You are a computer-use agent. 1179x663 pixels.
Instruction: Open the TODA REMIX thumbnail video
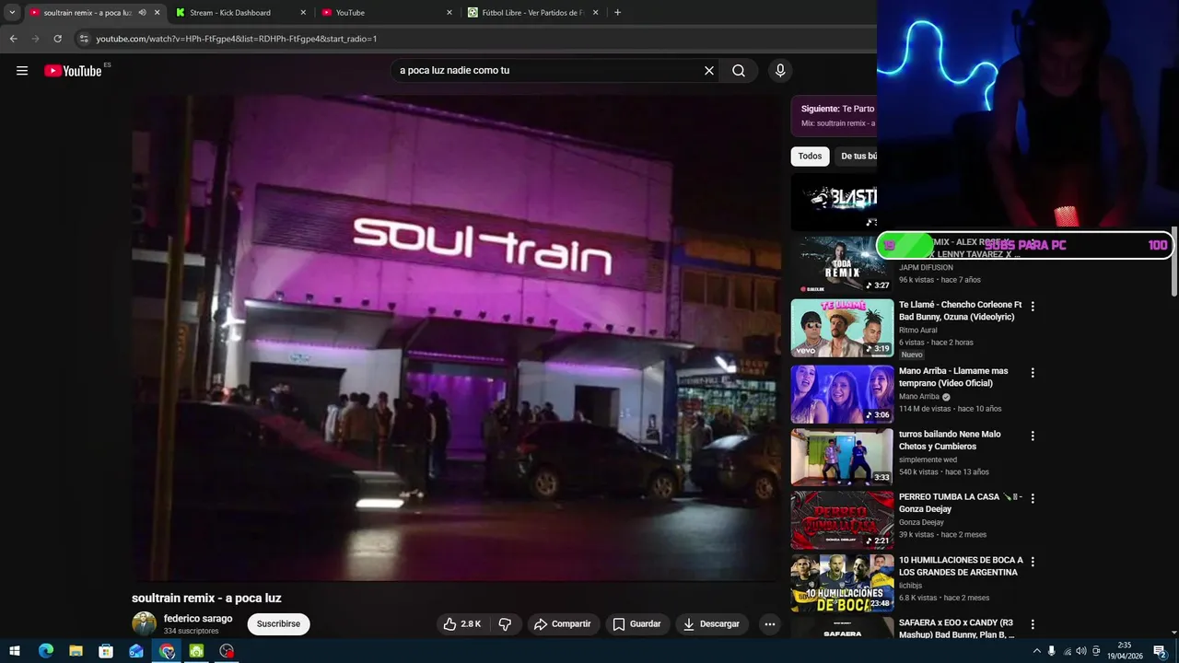(x=842, y=264)
